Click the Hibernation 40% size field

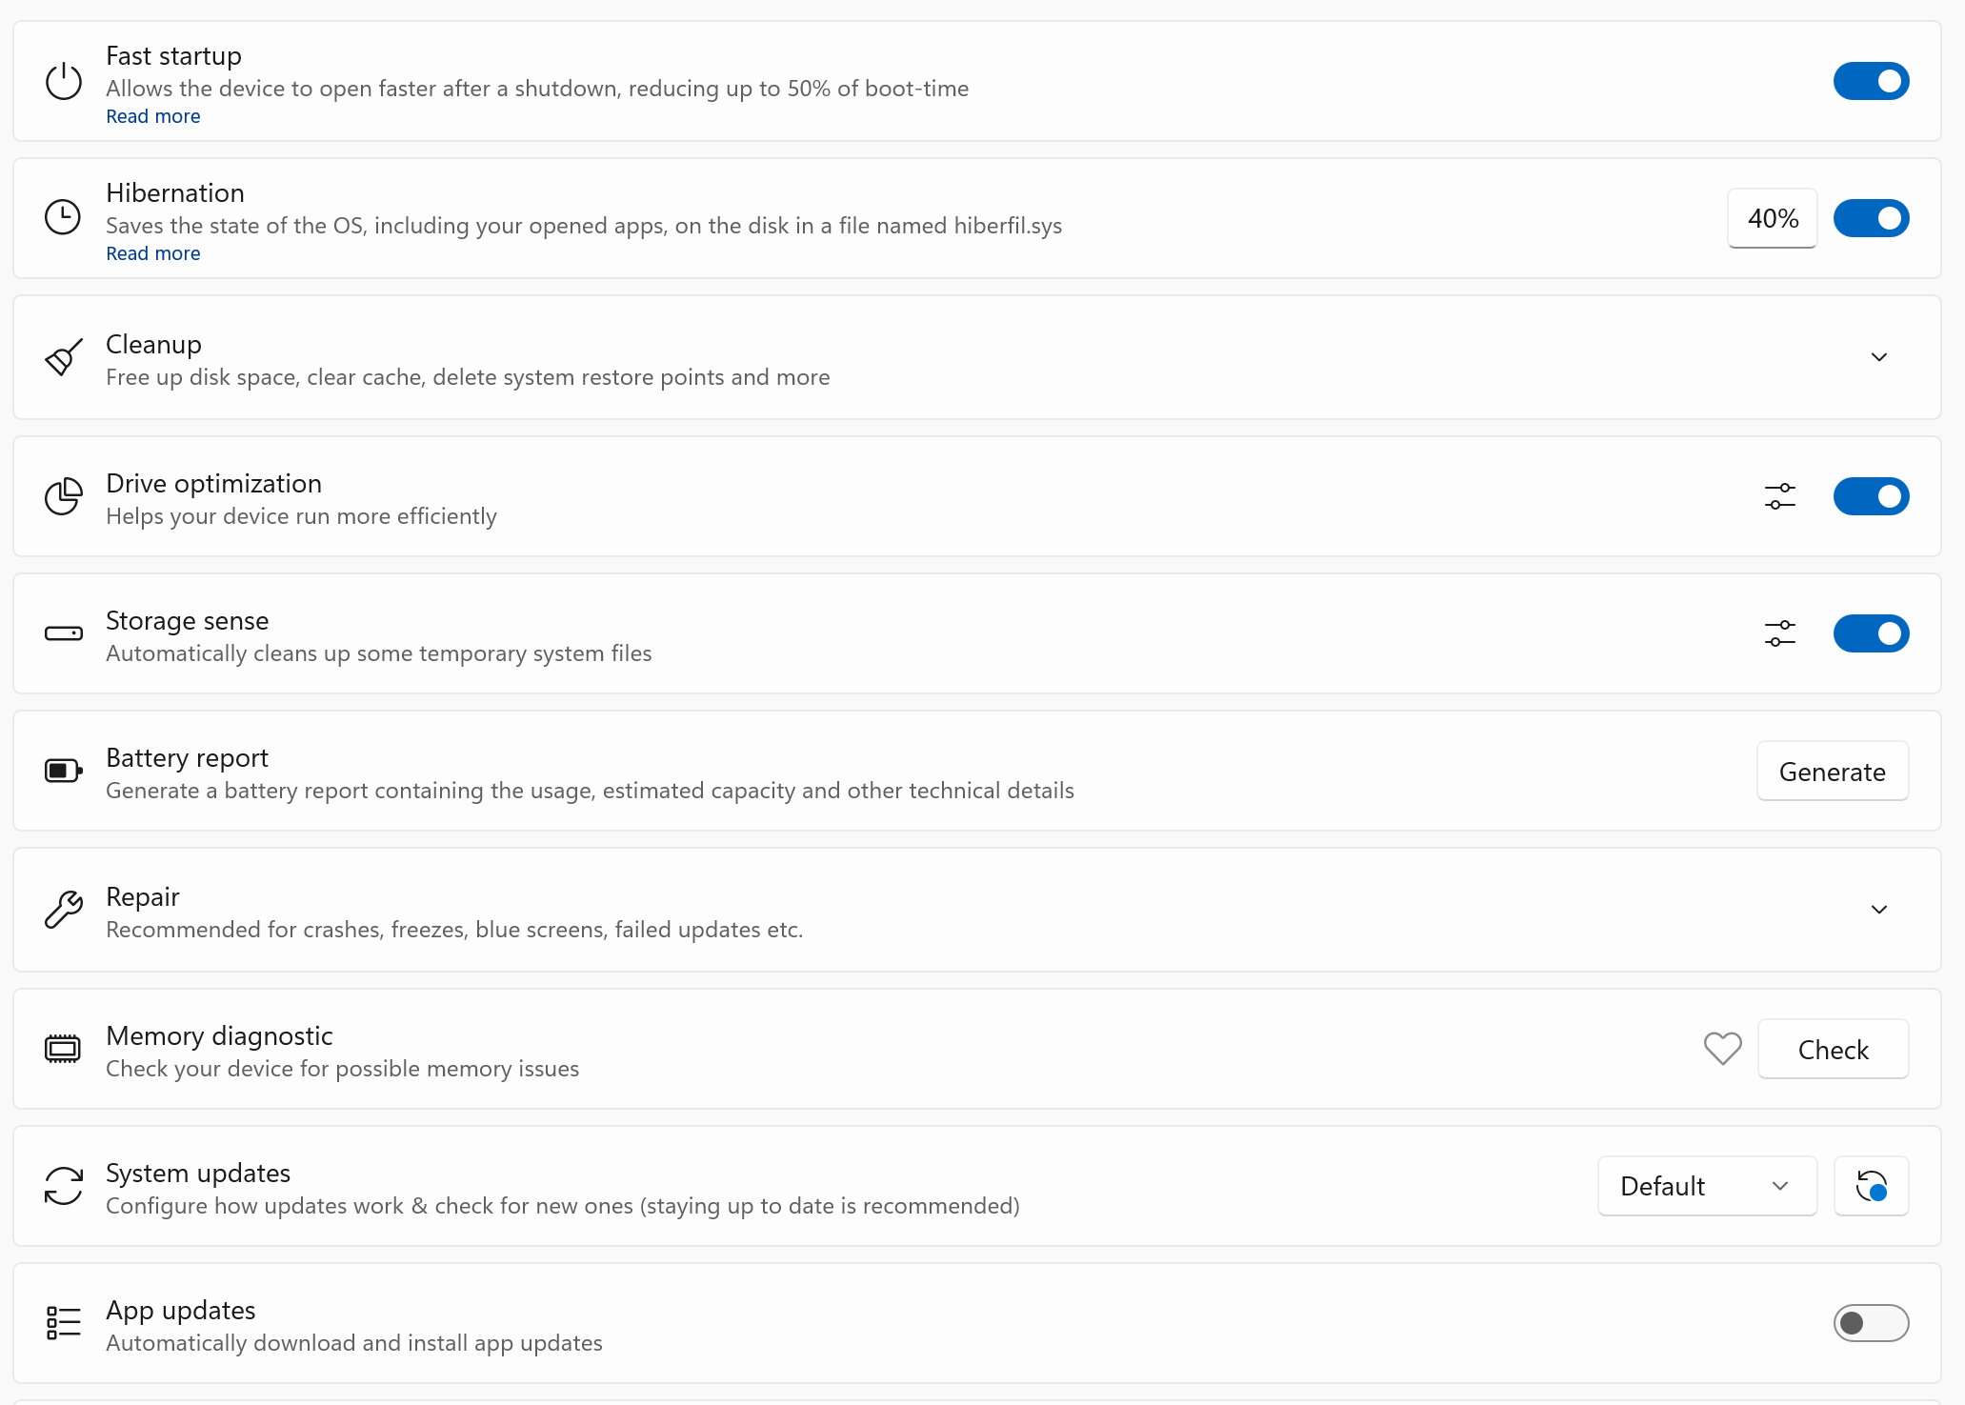click(1772, 219)
